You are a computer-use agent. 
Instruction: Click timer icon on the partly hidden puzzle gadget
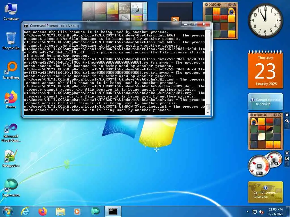point(206,5)
